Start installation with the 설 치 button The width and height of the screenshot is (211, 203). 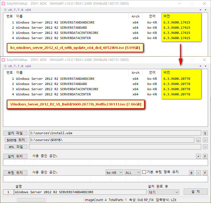[195, 192]
